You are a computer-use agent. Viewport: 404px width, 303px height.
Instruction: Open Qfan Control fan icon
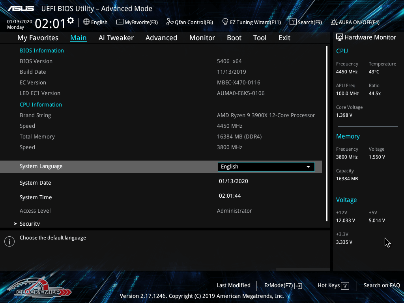(x=170, y=22)
